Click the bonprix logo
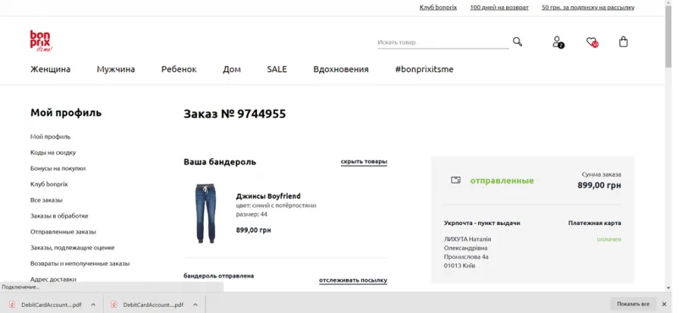The height and width of the screenshot is (313, 682). [41, 41]
